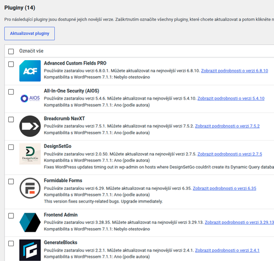View details of Breadcrumb NavXT version 7.5.2
Image resolution: width=274 pixels, height=261 pixels.
[227, 126]
